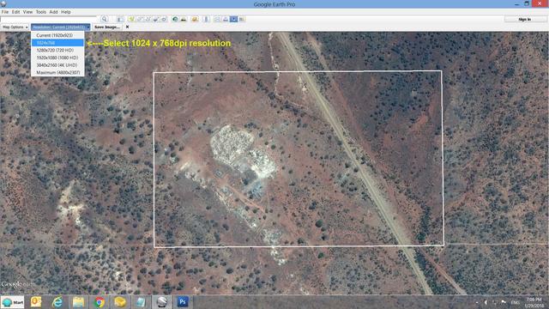Image resolution: width=549 pixels, height=309 pixels.
Task: Select the ruler measurement tool
Action: [x=206, y=19]
